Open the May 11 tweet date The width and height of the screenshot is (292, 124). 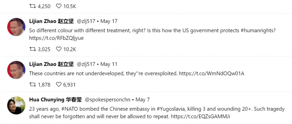click(x=109, y=64)
